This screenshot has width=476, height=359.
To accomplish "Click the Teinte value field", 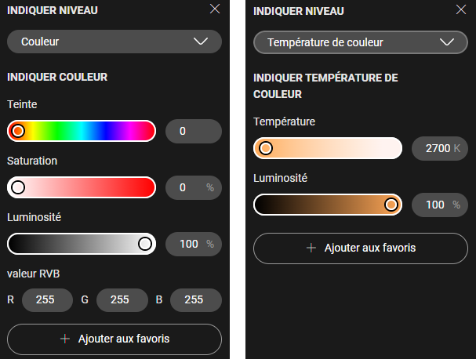I will click(x=194, y=131).
